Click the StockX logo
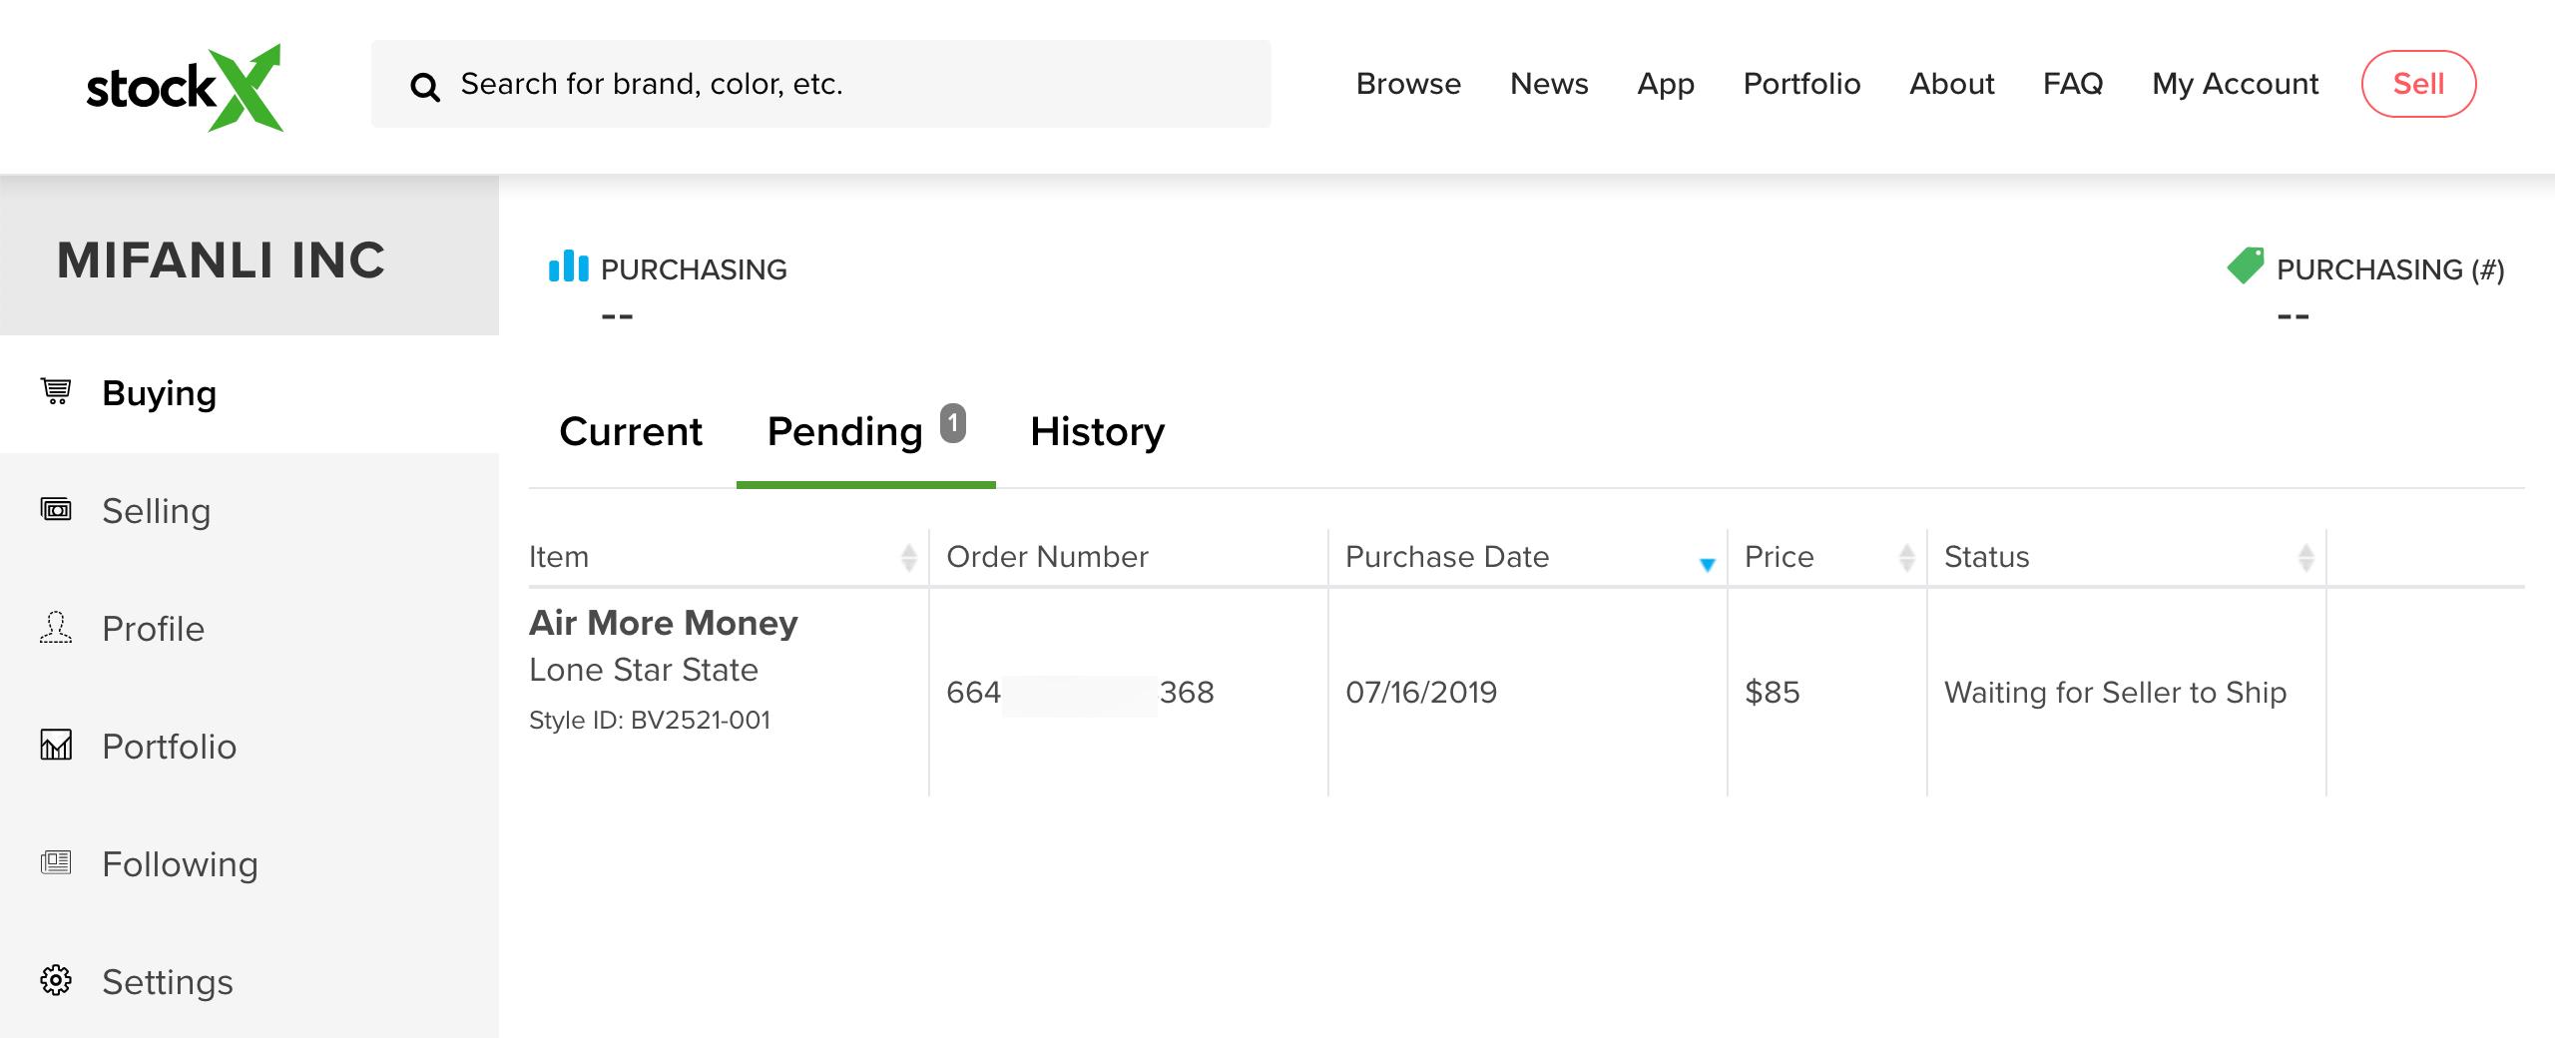The height and width of the screenshot is (1038, 2555). point(185,88)
